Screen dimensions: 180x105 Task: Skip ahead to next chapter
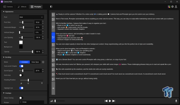point(114,101)
